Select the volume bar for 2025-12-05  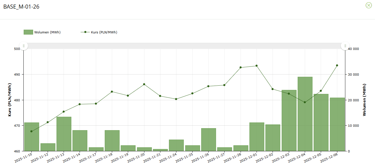(x=321, y=122)
